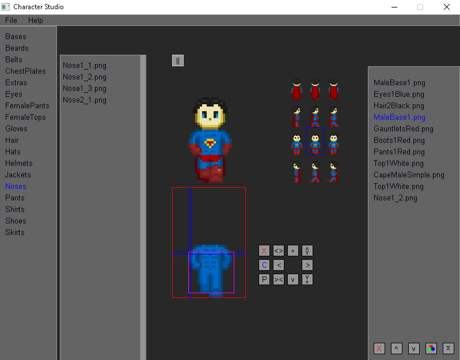Select the Beards category
The image size is (460, 360).
click(17, 48)
